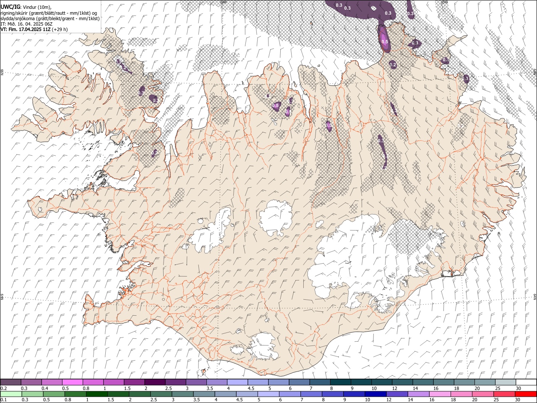
Task: Click the 'slydda/snjókoma (grátt/bleikt/grænt' description line
Action: [50, 18]
